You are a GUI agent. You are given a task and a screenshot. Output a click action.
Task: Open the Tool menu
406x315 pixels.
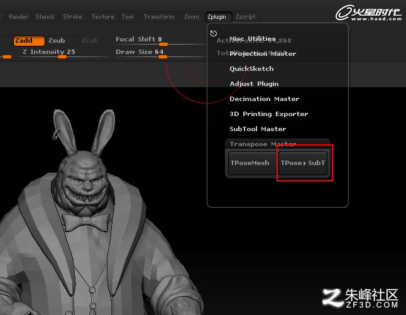pos(128,17)
